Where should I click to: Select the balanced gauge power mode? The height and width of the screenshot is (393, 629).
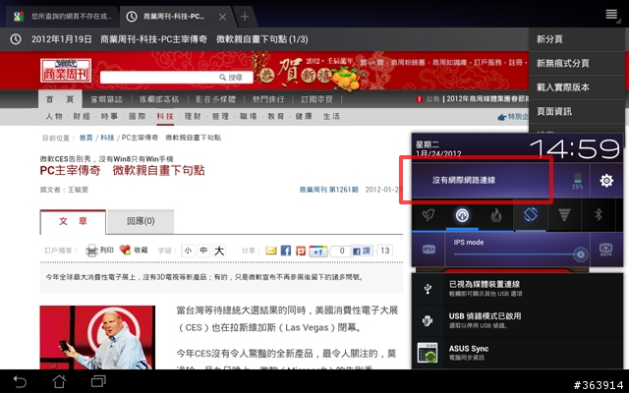[462, 215]
